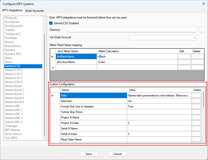Click the Meter Calculation column header
The width and height of the screenshot is (208, 160).
(137, 51)
